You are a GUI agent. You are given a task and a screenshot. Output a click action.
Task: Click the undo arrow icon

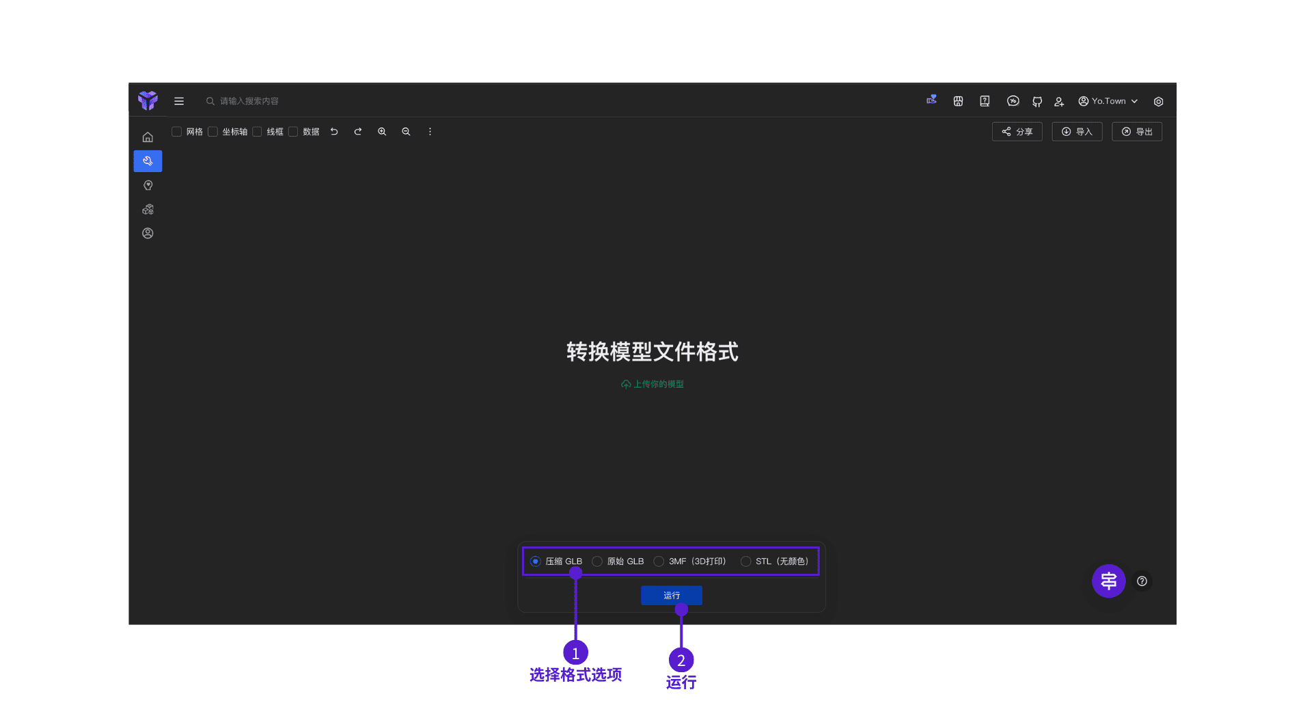334,132
